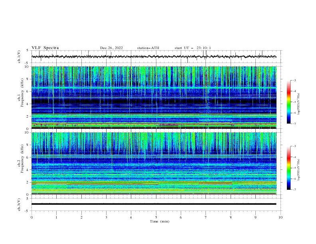Click the color scale bar beside ch.2 spectrogram
This screenshot has height=244, width=316.
pyautogui.click(x=288, y=168)
